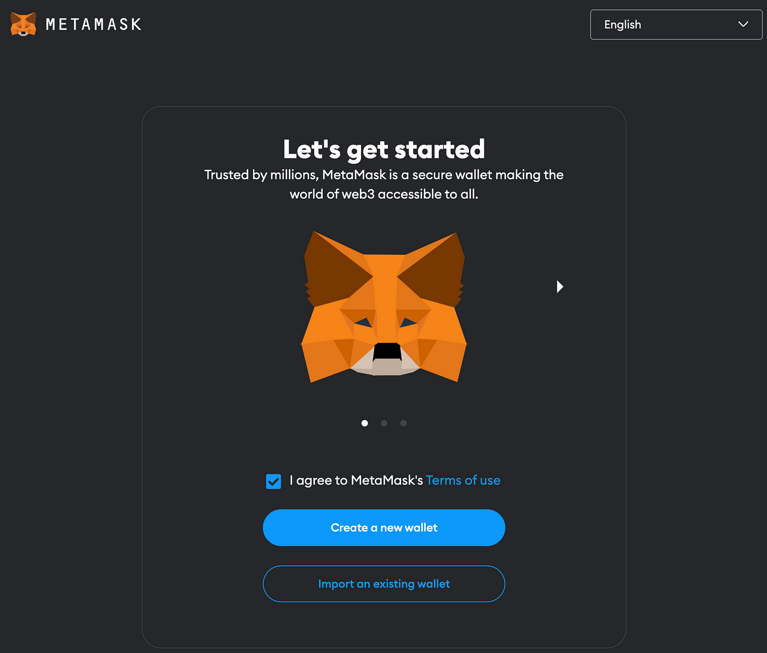Select the first carousel dot indicator

click(x=365, y=423)
